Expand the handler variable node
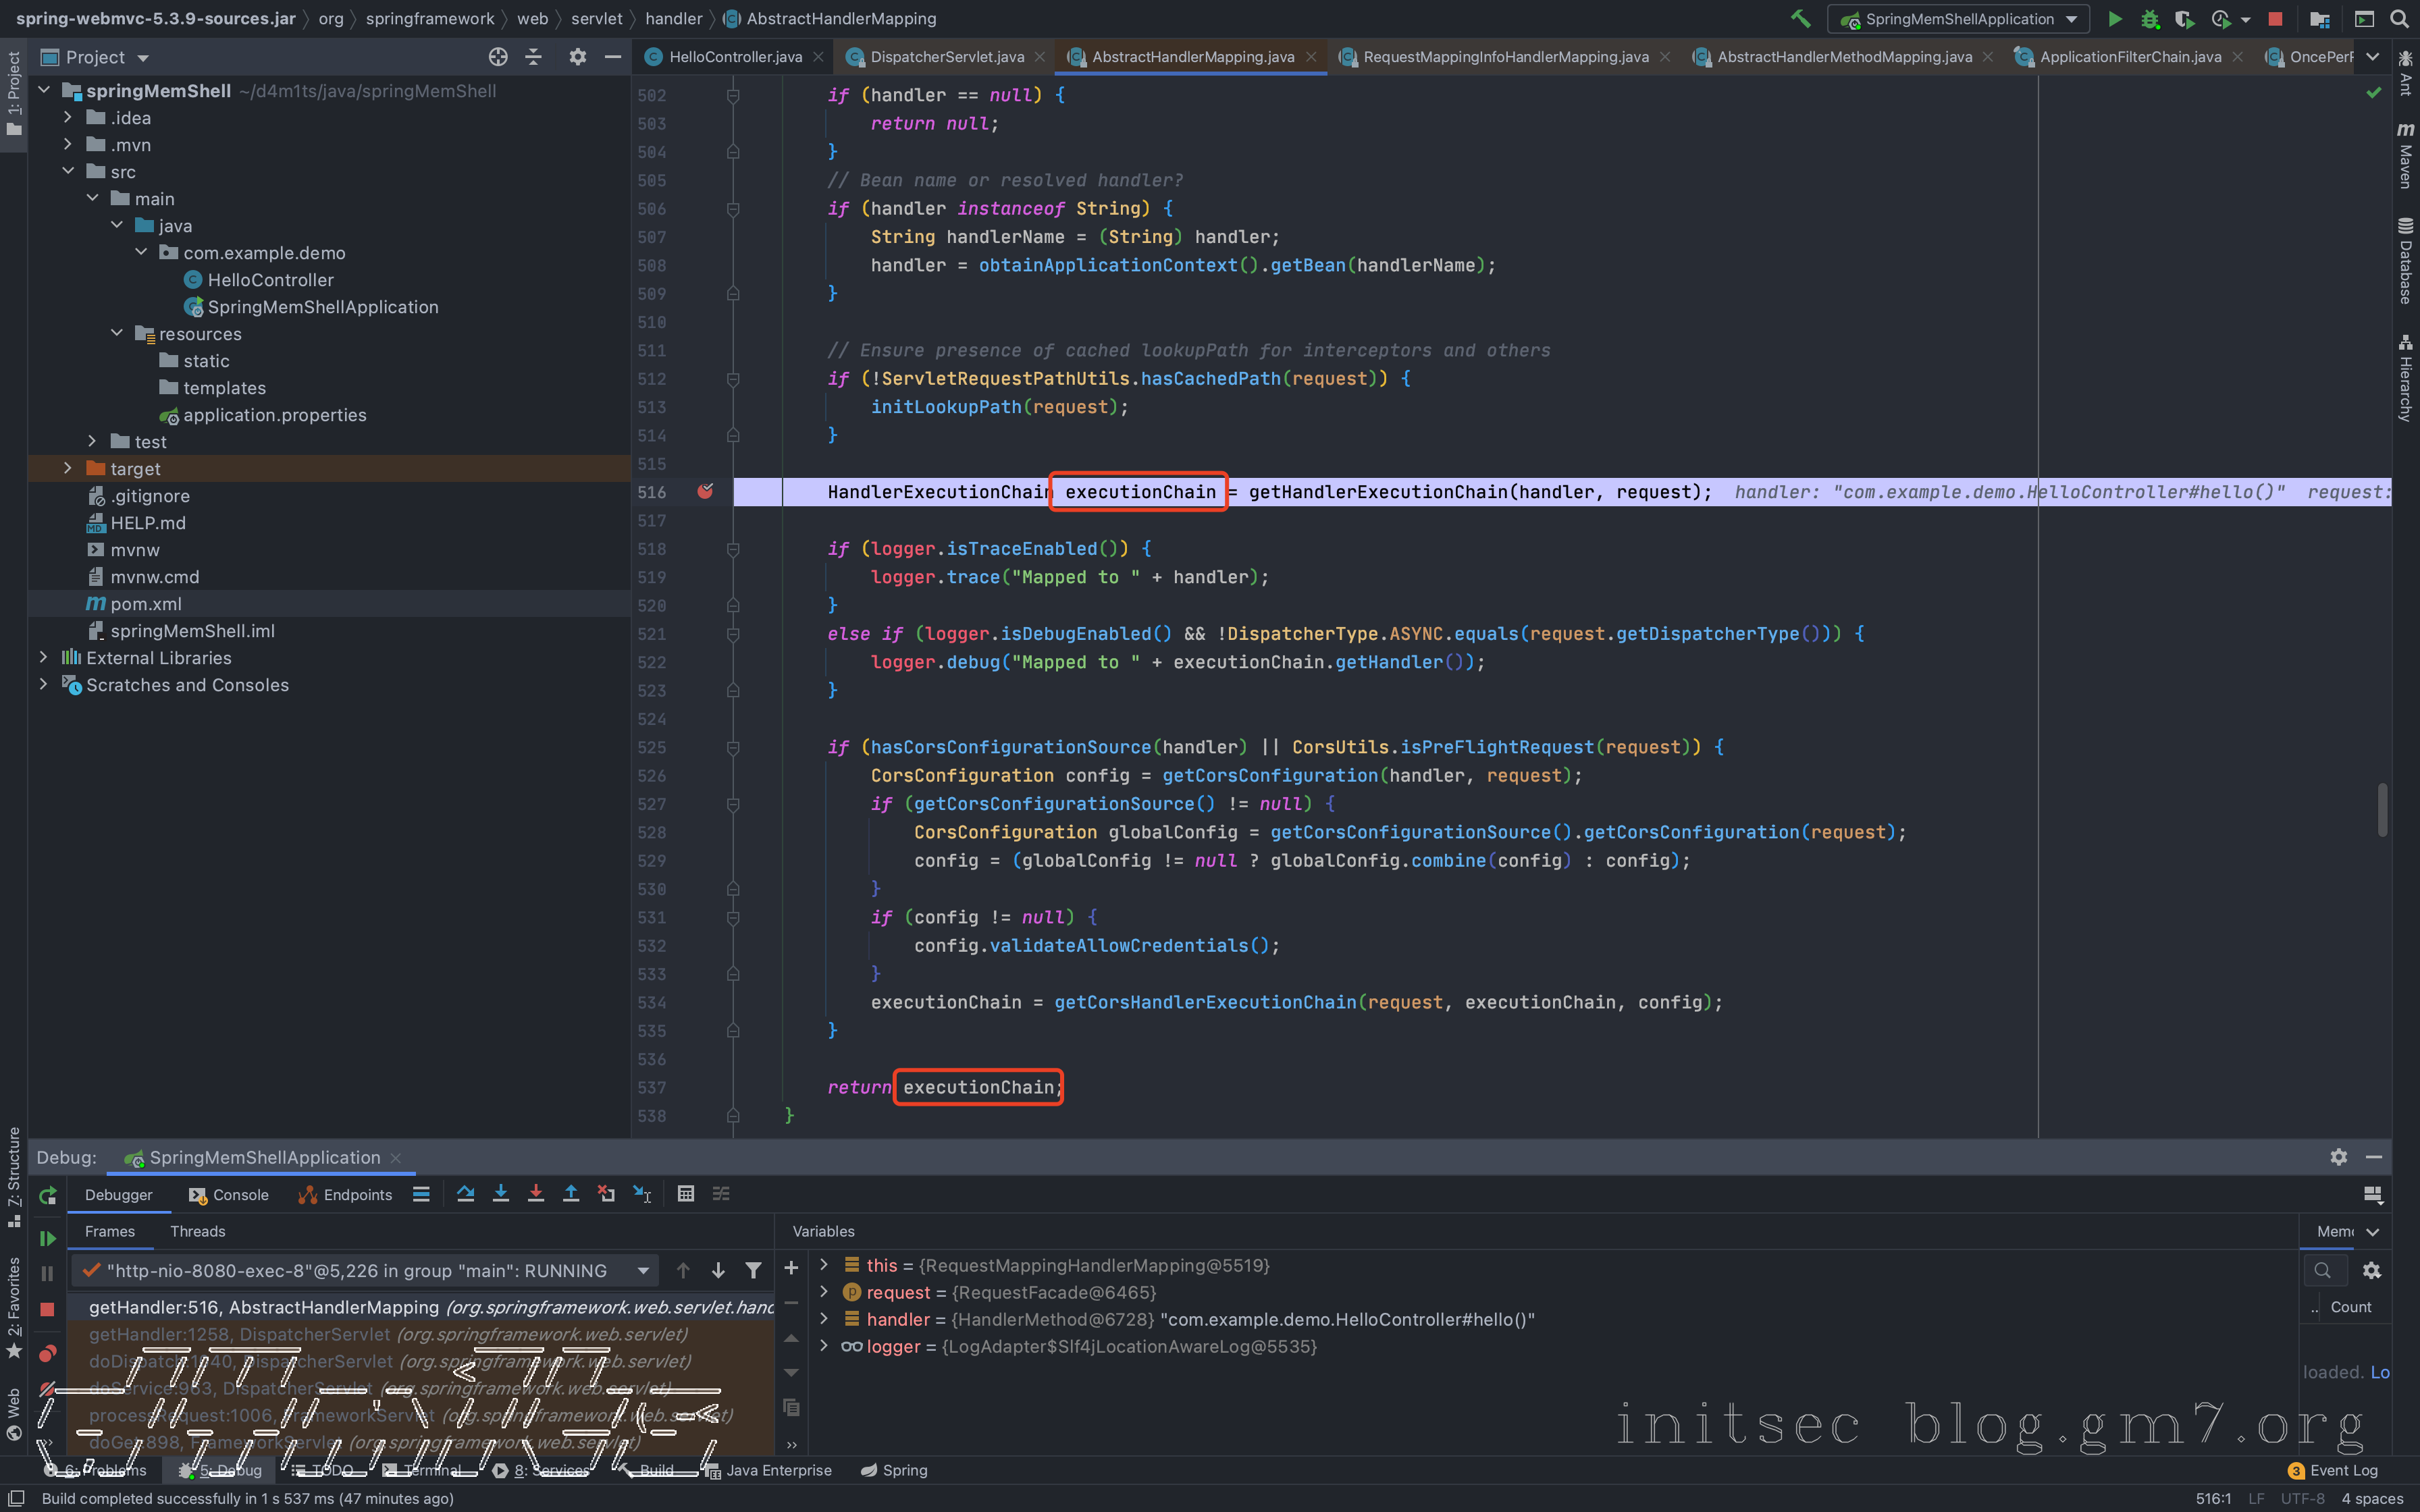This screenshot has height=1512, width=2420. 824,1319
